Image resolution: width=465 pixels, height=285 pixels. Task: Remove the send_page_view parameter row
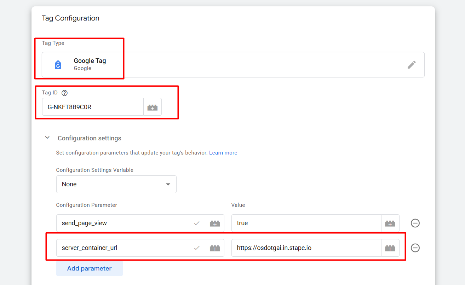coord(415,223)
